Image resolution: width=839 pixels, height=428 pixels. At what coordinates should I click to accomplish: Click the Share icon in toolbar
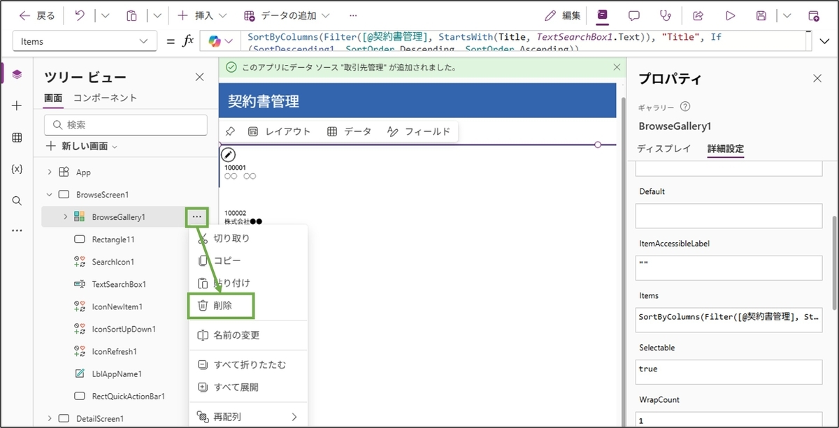698,15
